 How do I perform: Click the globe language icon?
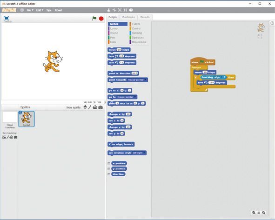point(22,10)
